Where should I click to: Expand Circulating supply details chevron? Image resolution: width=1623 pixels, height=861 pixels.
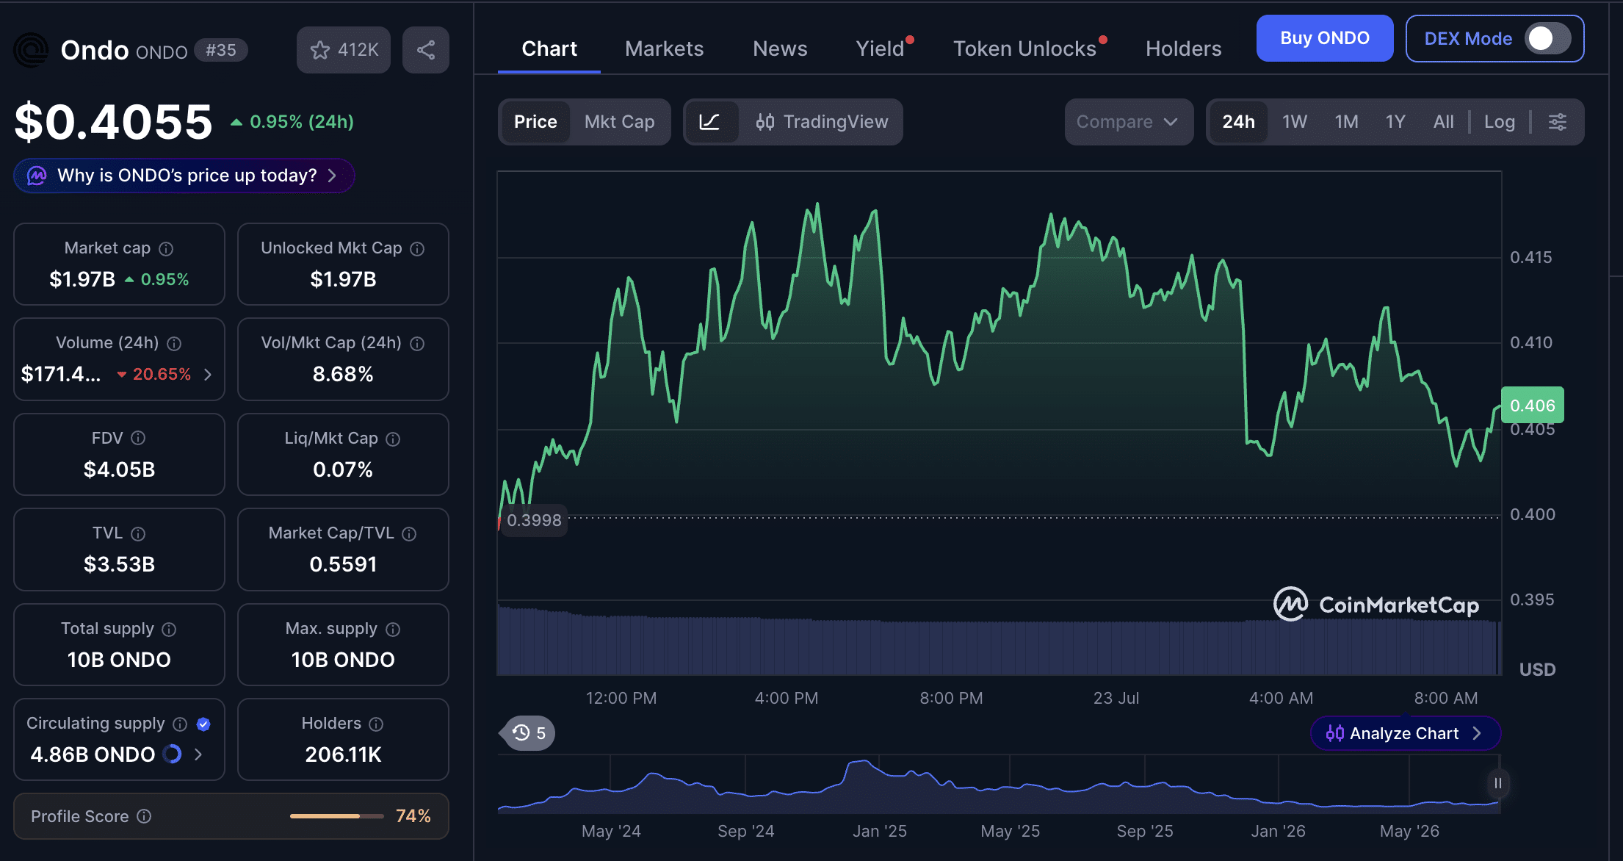[198, 754]
